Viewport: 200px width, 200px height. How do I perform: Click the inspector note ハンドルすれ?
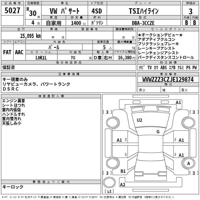(13, 114)
